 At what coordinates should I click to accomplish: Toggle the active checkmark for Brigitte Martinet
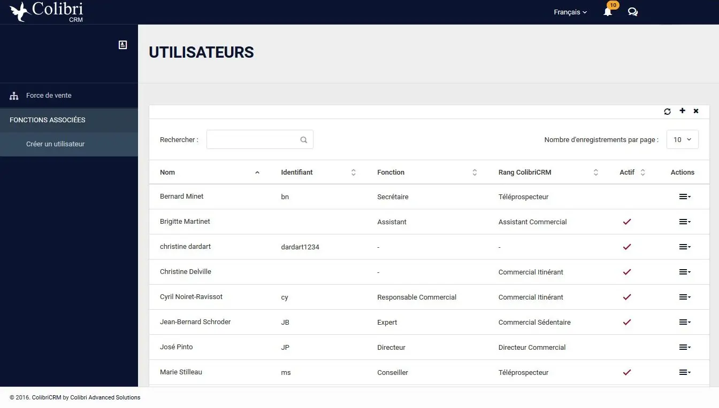[627, 222]
